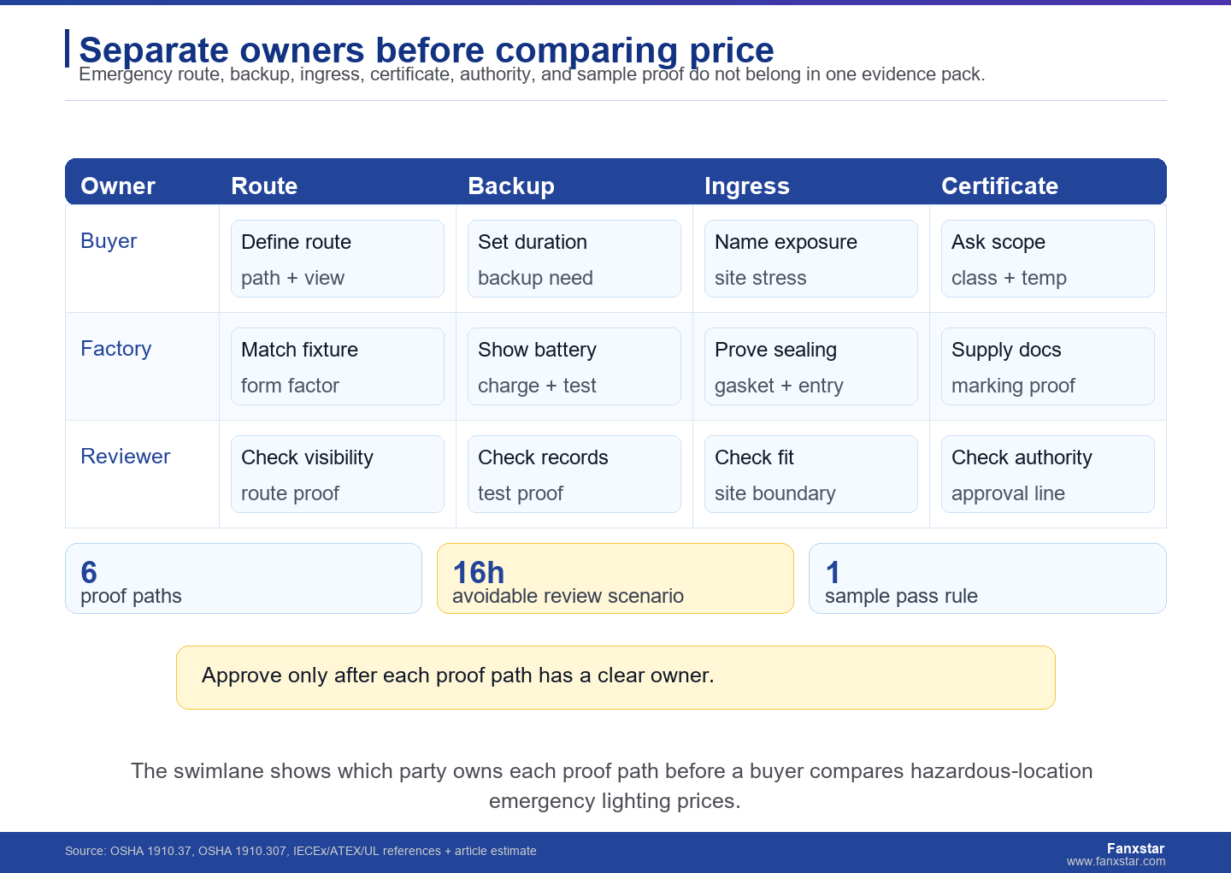Click the 'Match fixture' route card
Viewport: 1231px width, 873px height.
tap(338, 367)
